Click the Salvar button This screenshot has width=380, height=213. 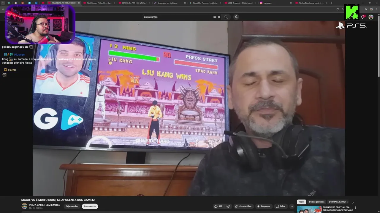(x=280, y=206)
